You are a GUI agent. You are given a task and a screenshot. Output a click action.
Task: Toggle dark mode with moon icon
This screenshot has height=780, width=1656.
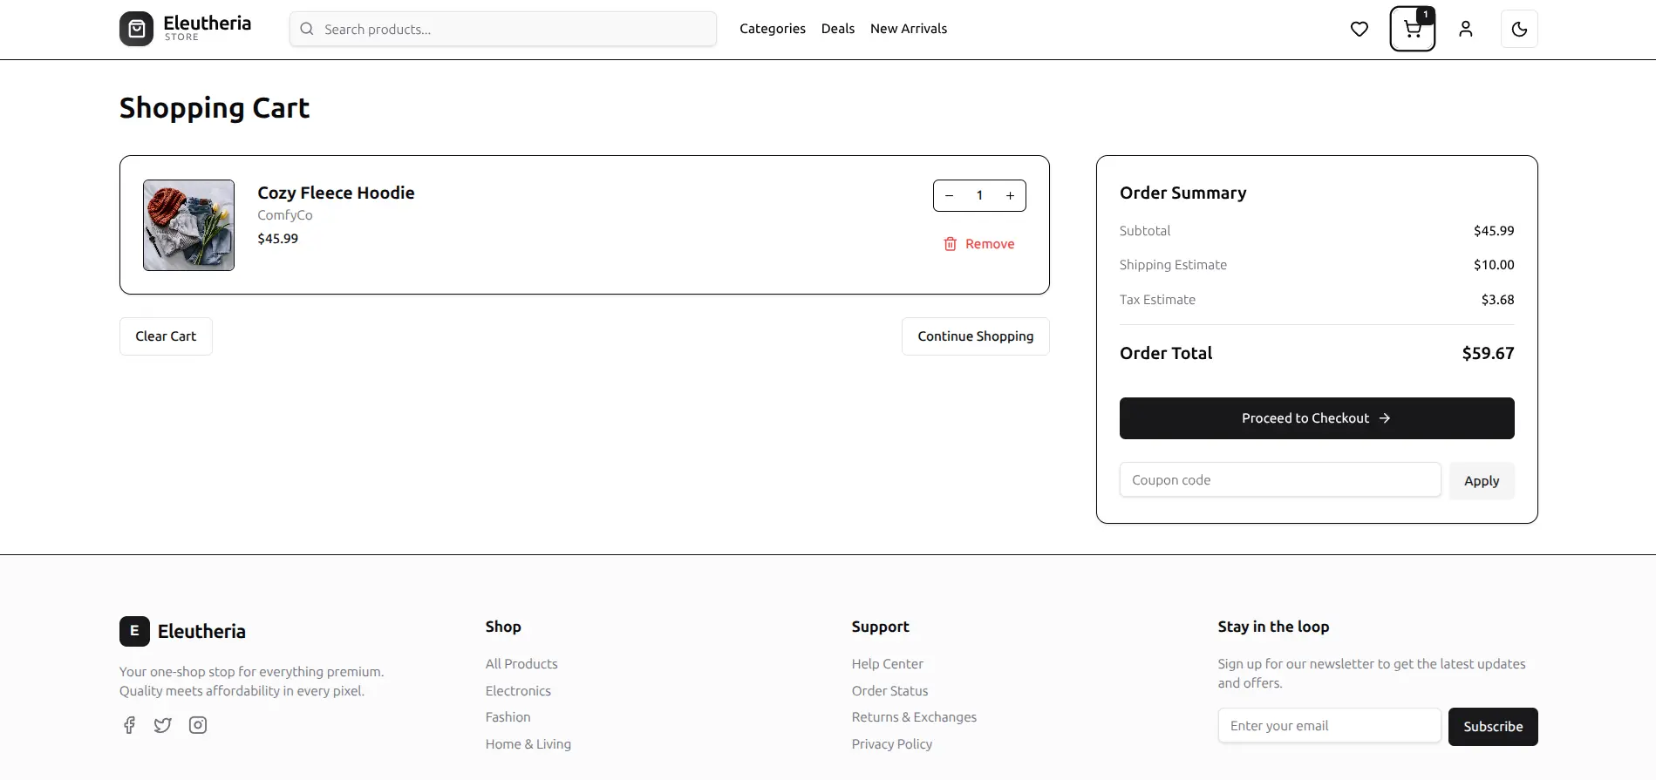pos(1518,30)
